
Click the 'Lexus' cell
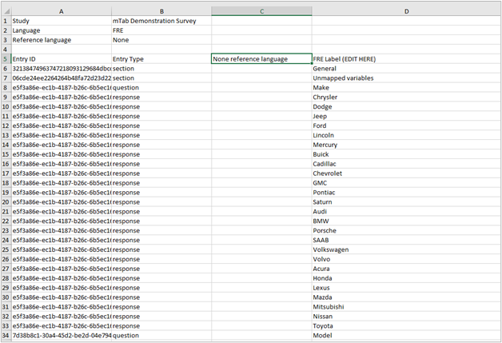tap(406, 288)
